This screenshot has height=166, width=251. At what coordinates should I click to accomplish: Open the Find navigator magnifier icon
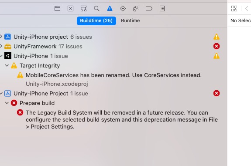click(96, 8)
